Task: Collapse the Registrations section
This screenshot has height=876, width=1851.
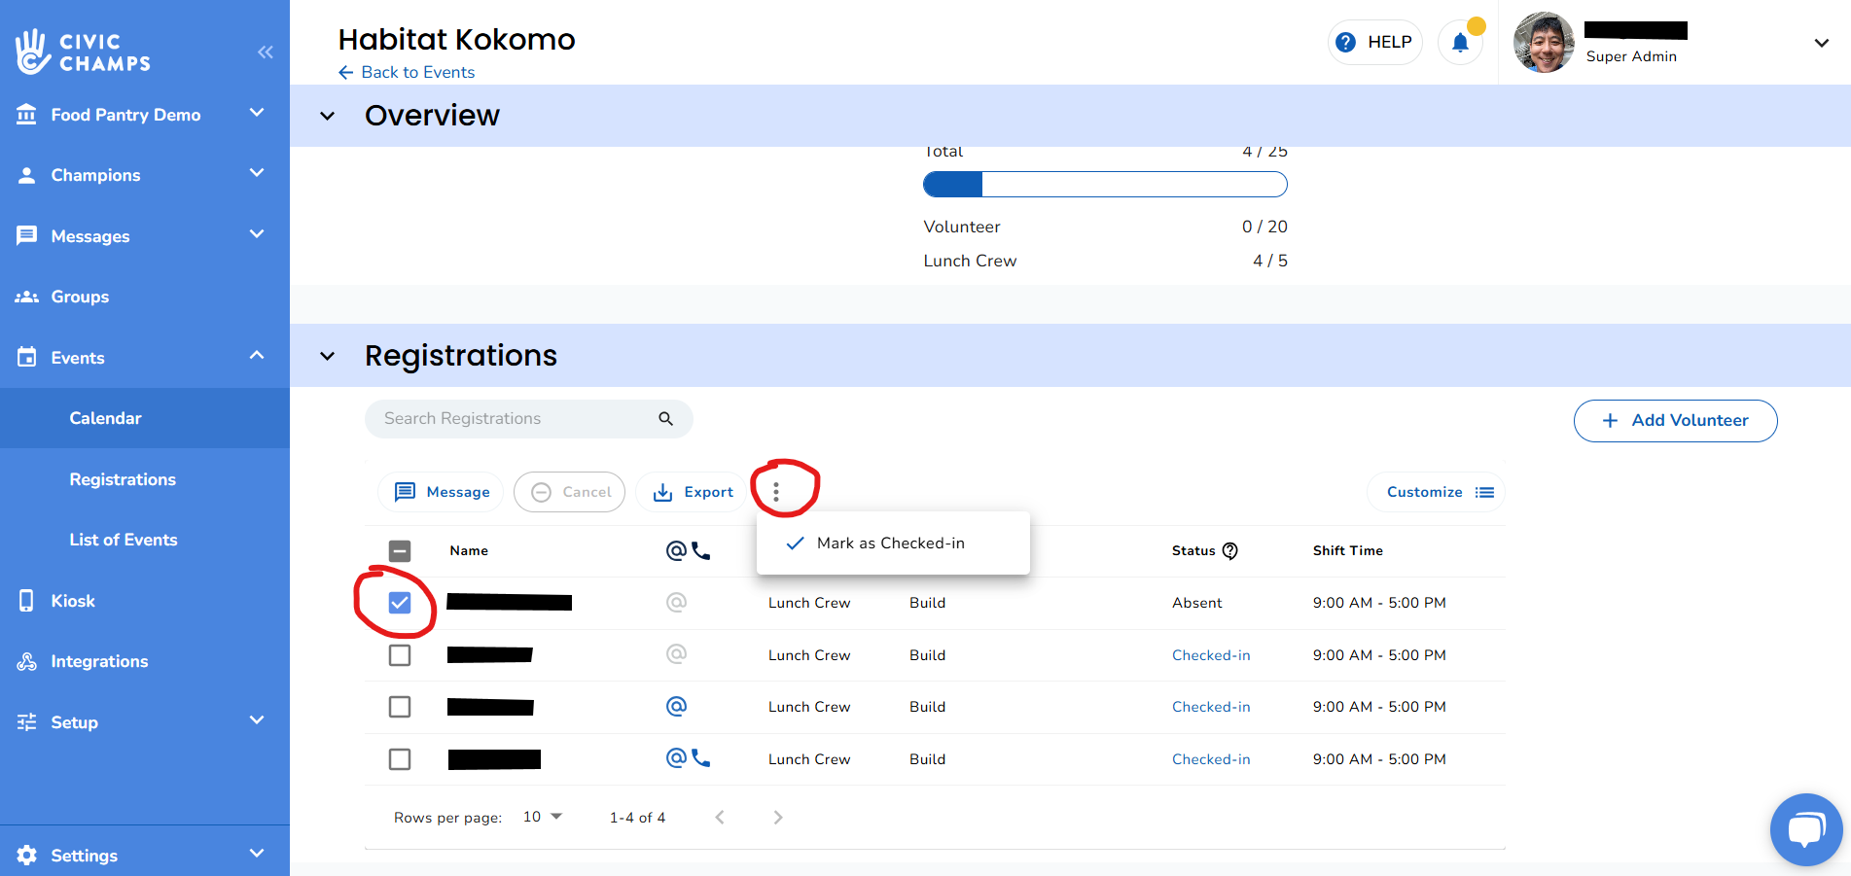Action: tap(328, 356)
